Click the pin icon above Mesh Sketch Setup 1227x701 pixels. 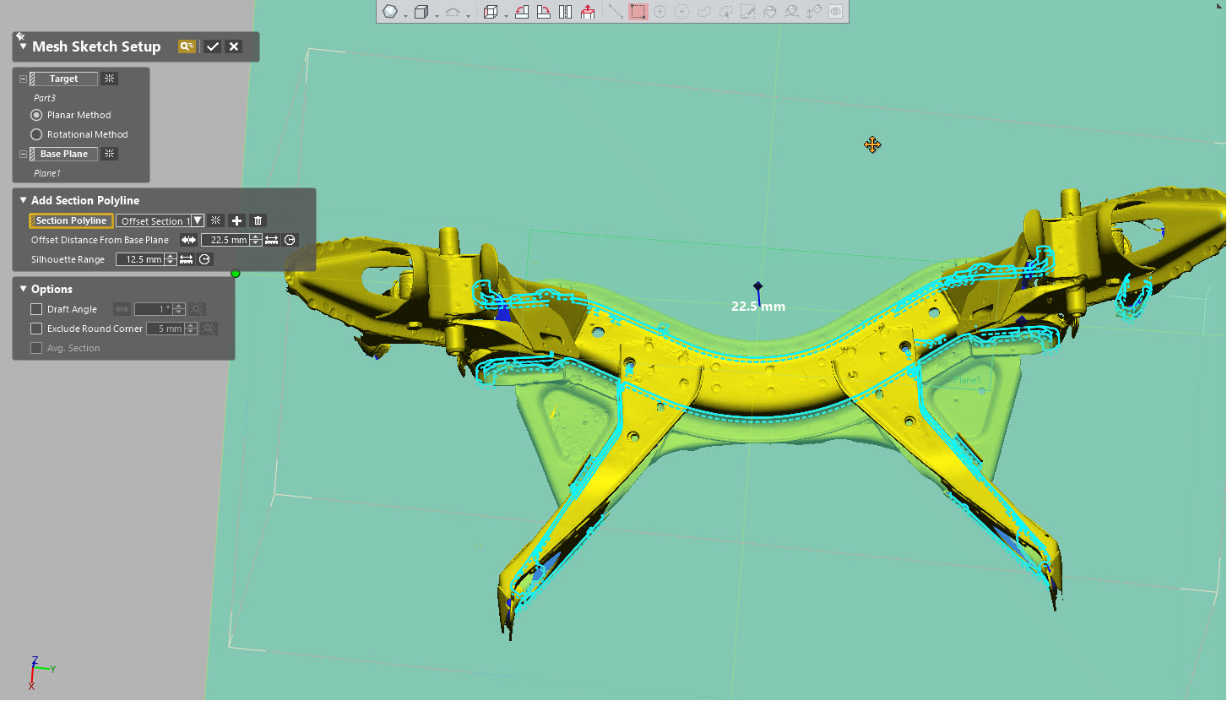pos(19,36)
